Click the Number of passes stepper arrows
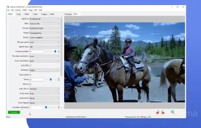 pos(58,107)
